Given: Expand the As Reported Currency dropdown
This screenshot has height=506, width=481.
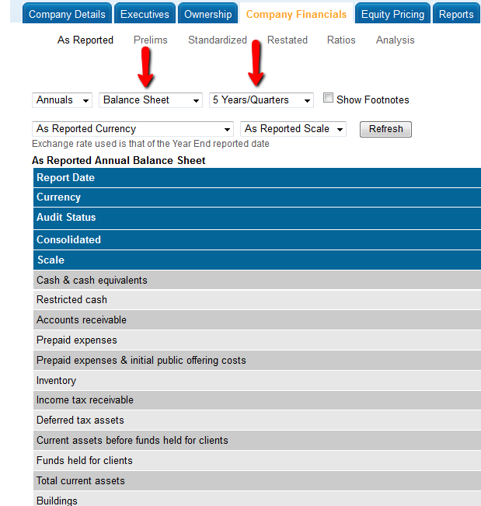Looking at the screenshot, I should coord(133,129).
